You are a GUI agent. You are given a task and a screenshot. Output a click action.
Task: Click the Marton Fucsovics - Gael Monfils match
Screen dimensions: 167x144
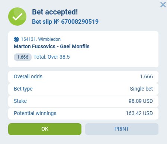(x=52, y=46)
